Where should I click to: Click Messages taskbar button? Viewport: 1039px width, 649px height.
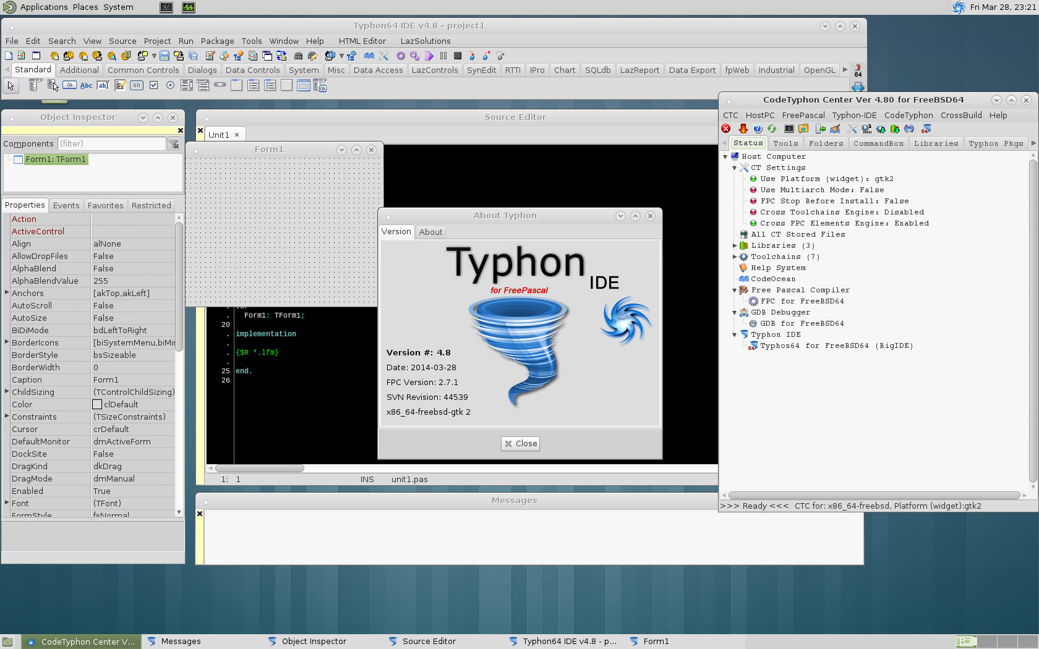tap(181, 642)
